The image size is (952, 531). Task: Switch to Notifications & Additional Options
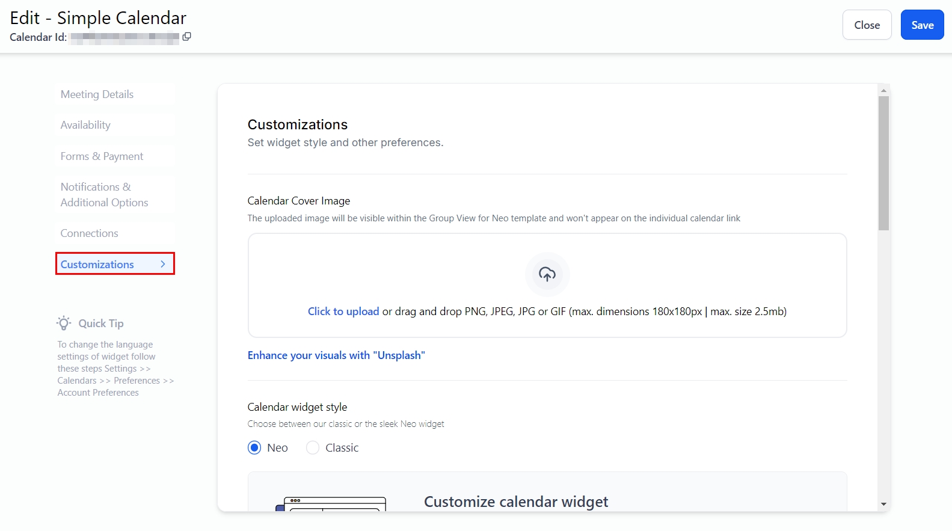pyautogui.click(x=104, y=195)
